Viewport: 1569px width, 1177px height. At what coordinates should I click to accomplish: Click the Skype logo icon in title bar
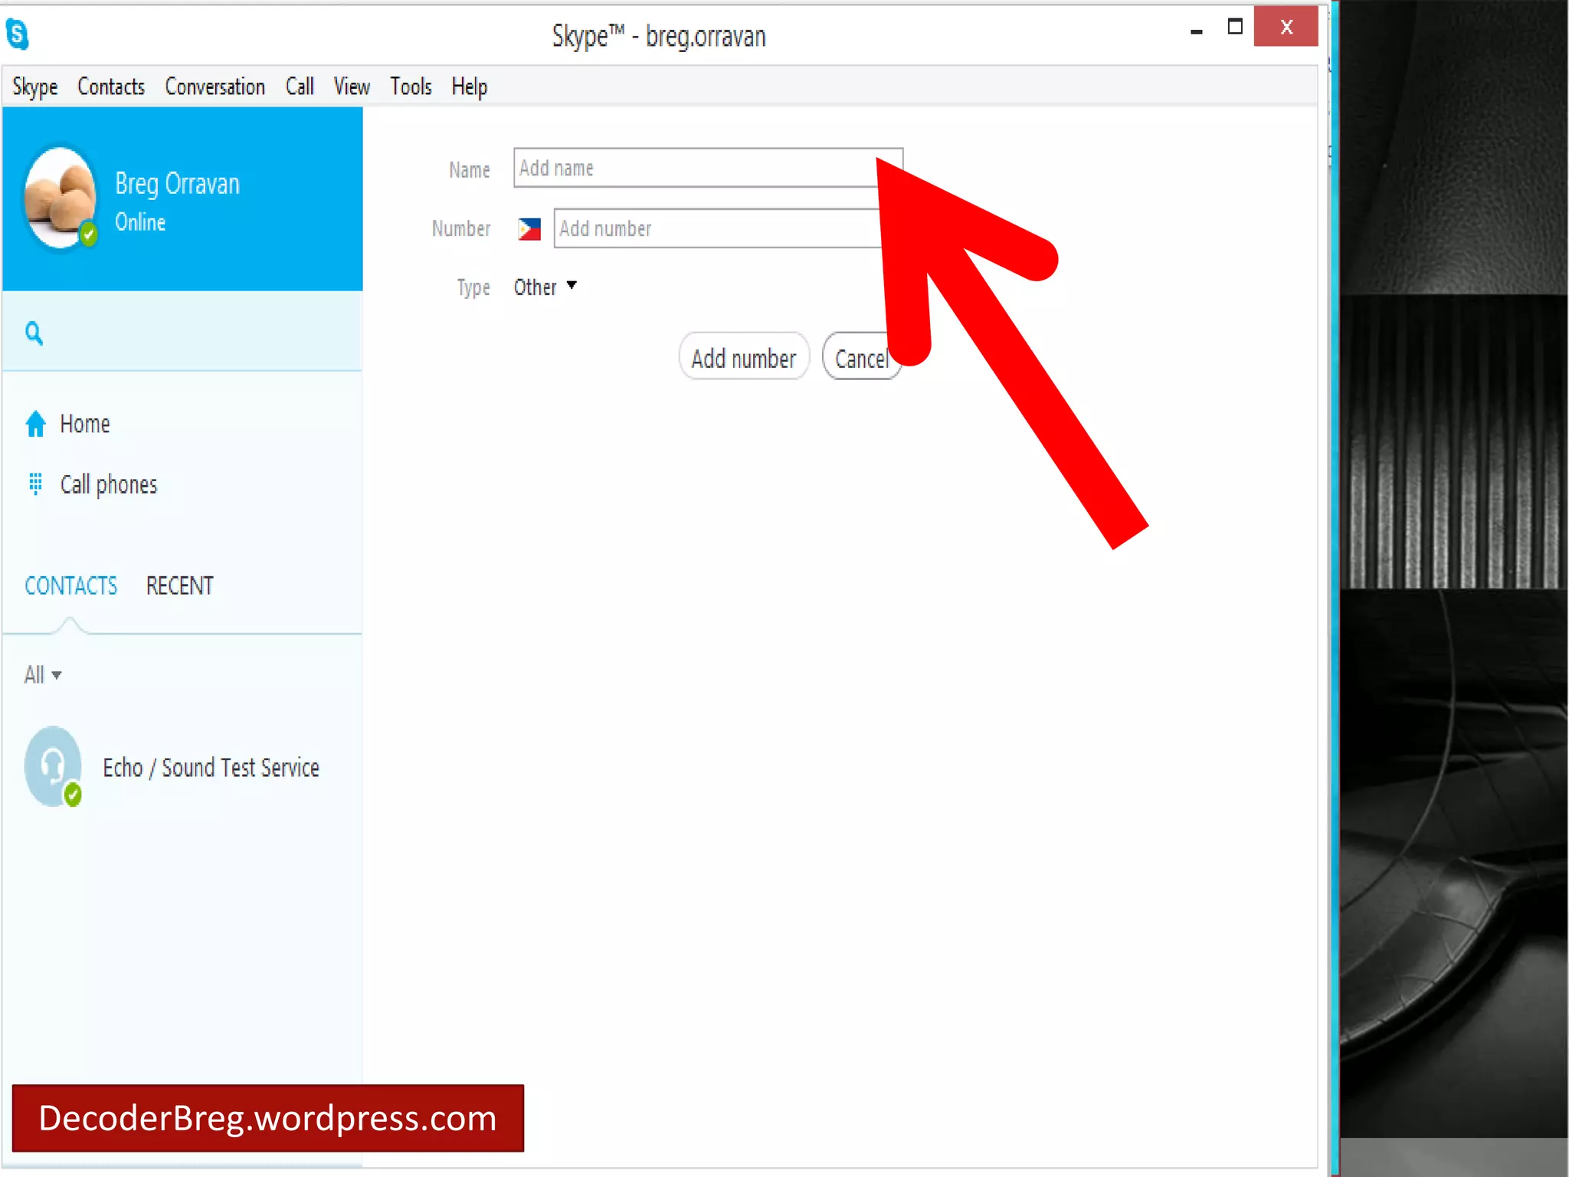point(17,34)
